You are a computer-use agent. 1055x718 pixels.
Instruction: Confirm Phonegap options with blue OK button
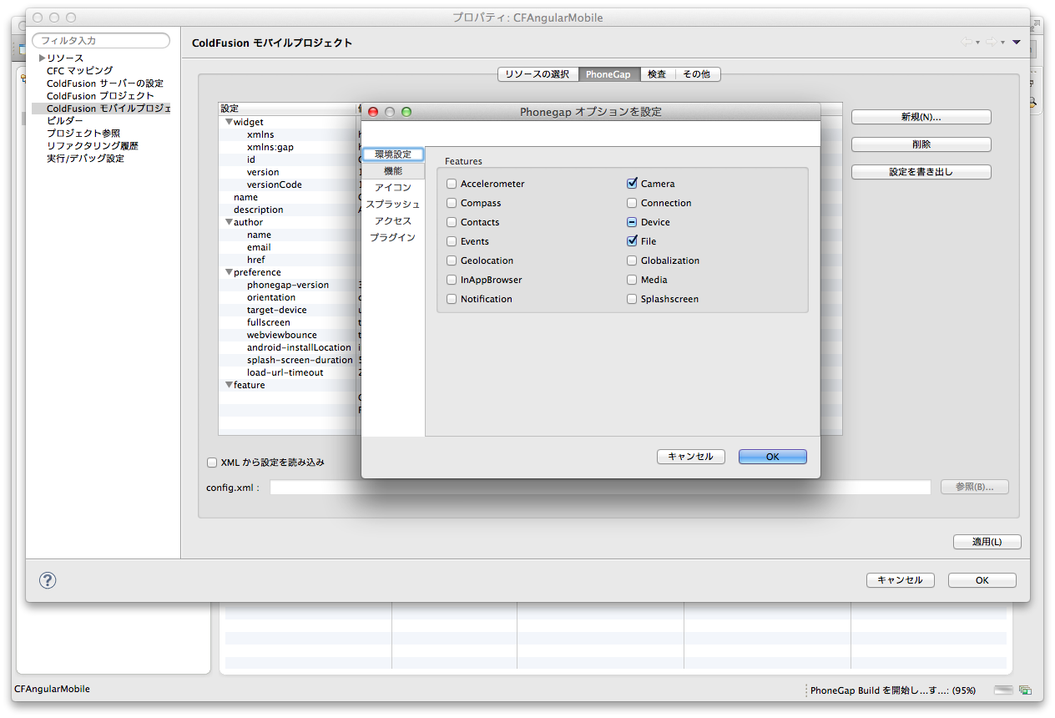point(773,457)
